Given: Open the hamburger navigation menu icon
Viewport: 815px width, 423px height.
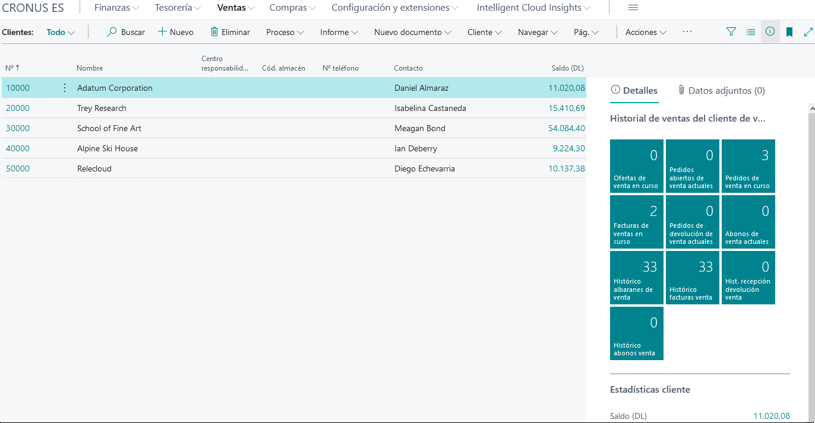Looking at the screenshot, I should click(633, 8).
